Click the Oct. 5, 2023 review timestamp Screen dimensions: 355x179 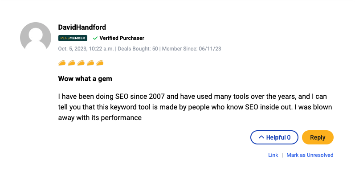click(86, 49)
